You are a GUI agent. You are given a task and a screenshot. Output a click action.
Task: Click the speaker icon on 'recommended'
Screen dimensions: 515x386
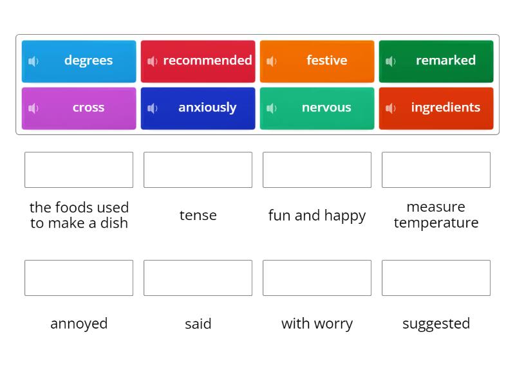tap(152, 61)
